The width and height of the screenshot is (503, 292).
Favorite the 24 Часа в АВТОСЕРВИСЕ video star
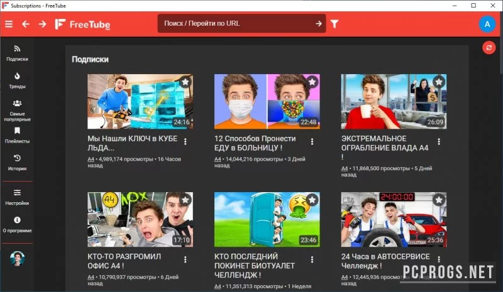point(438,200)
